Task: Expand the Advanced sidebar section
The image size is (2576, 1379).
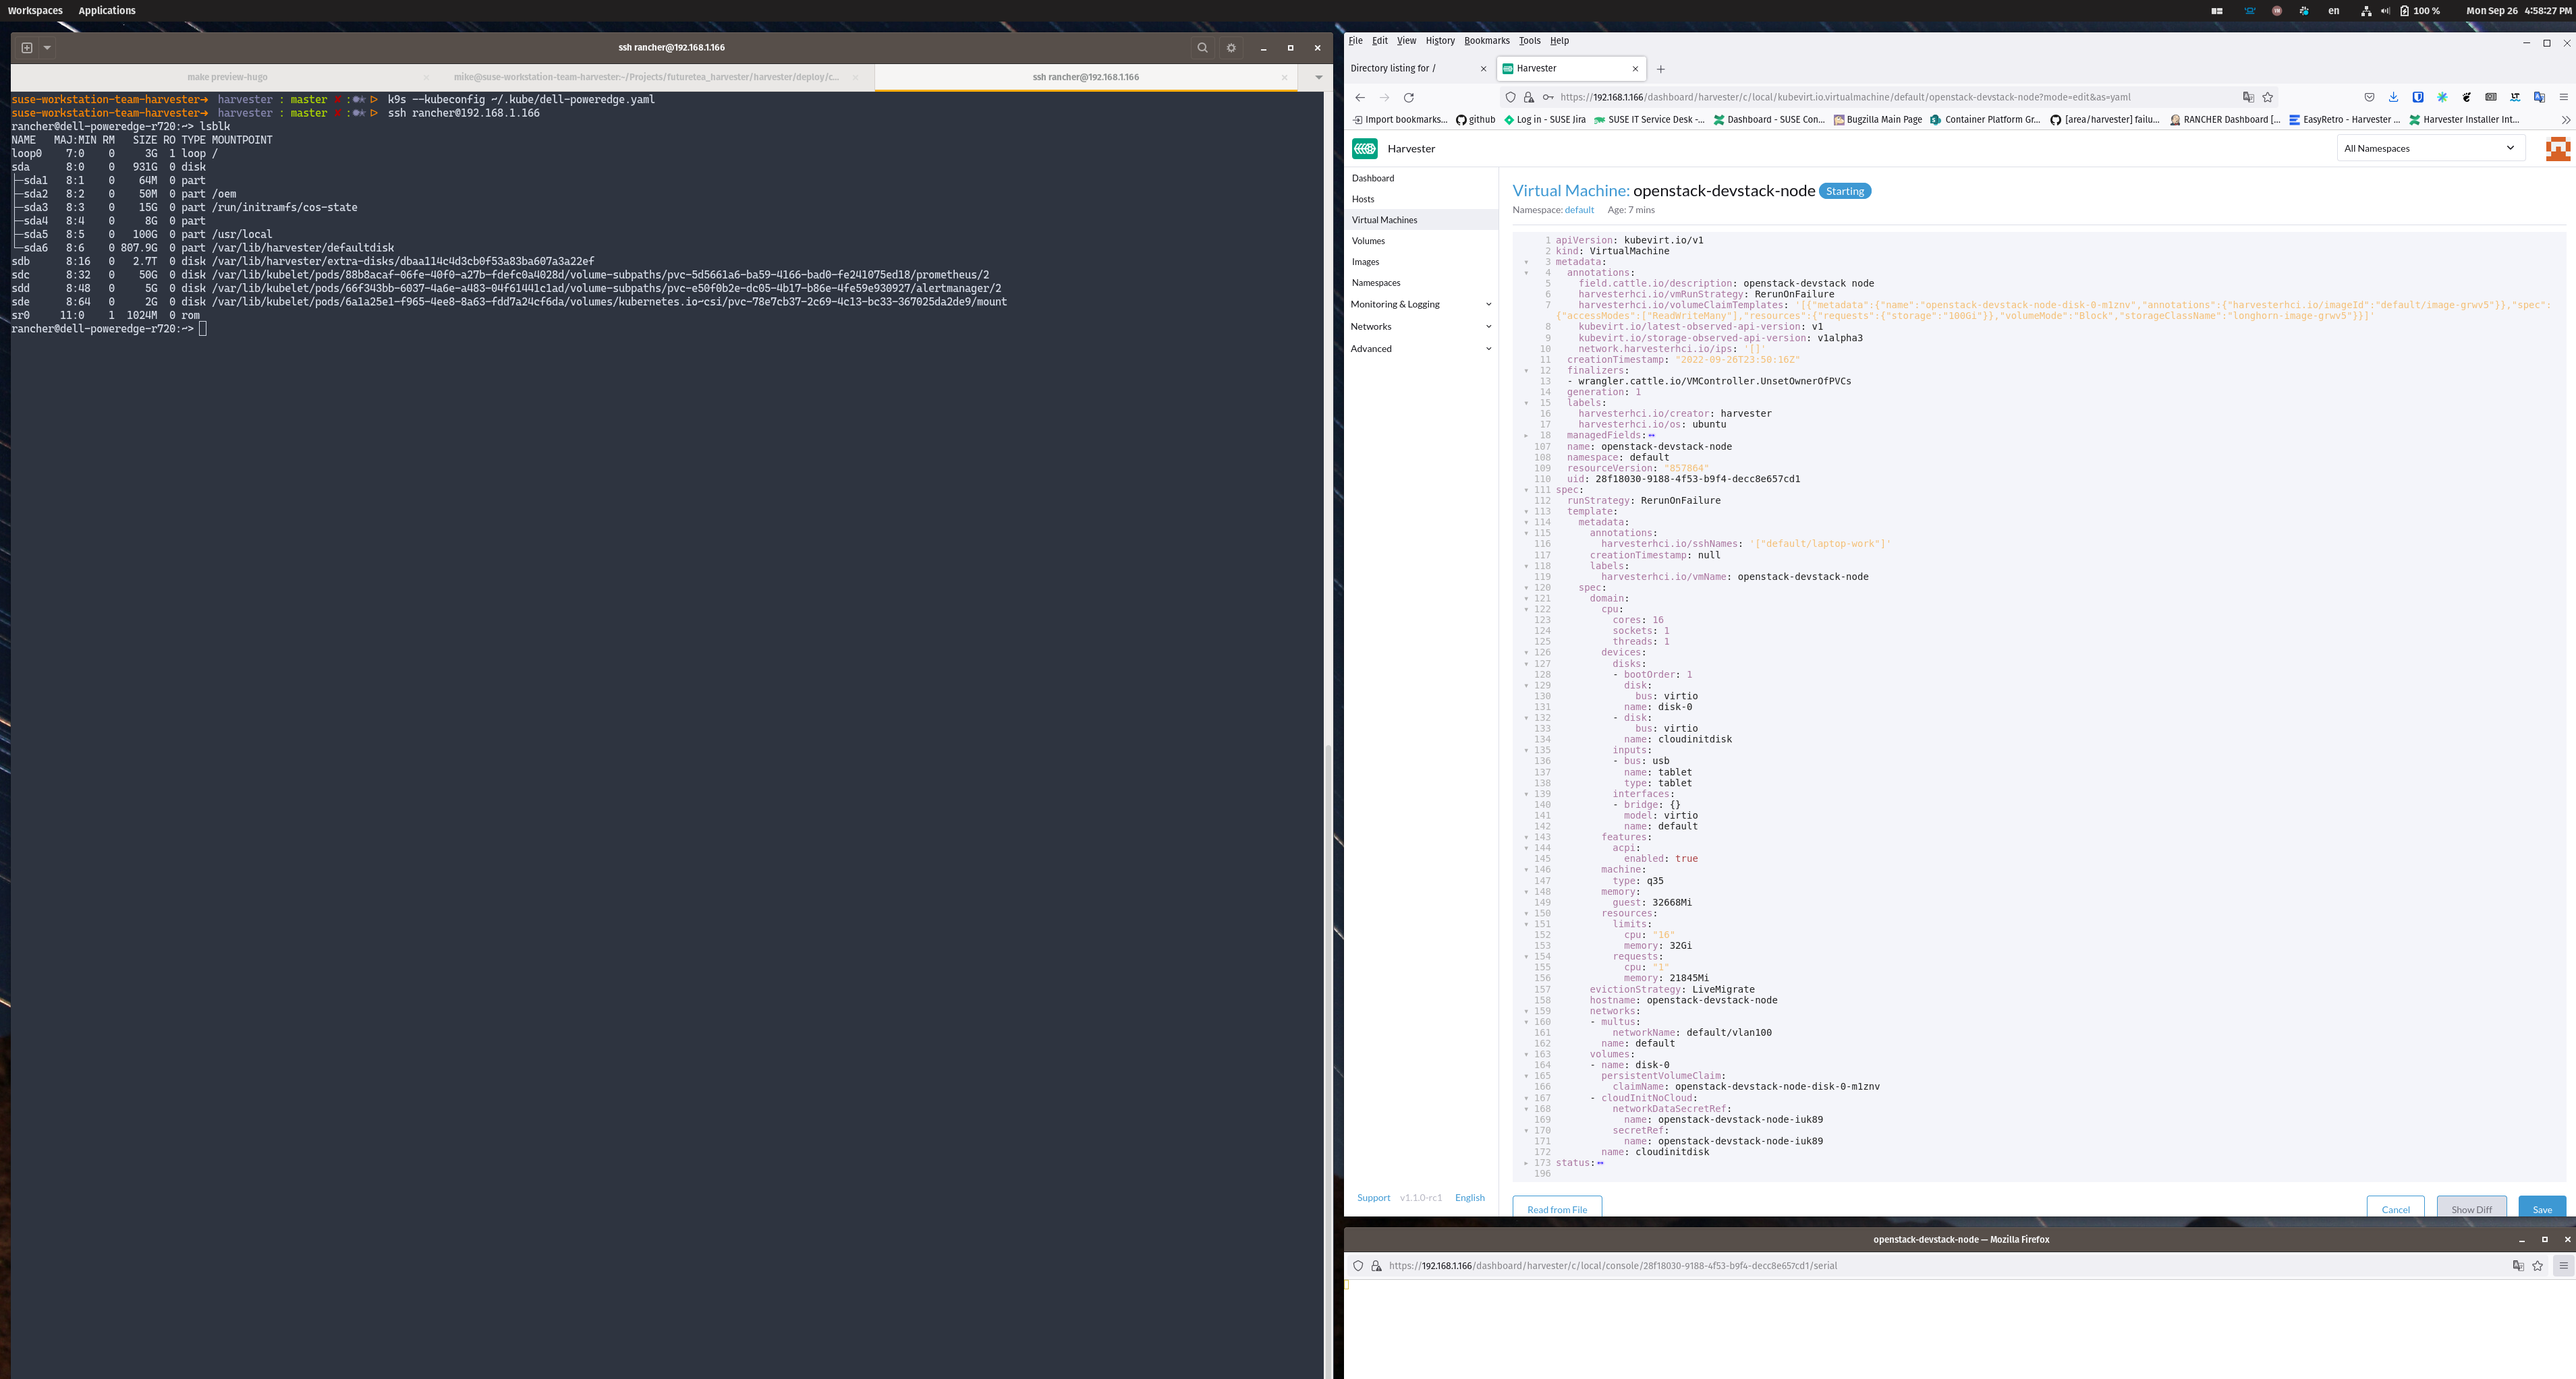Action: 1420,349
